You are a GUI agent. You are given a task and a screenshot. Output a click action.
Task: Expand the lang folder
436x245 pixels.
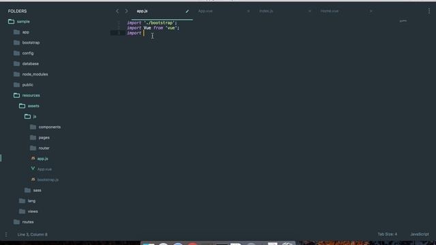31,201
